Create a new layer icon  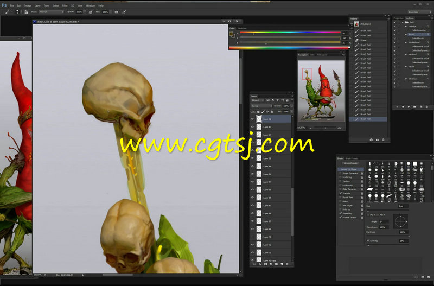(x=282, y=264)
